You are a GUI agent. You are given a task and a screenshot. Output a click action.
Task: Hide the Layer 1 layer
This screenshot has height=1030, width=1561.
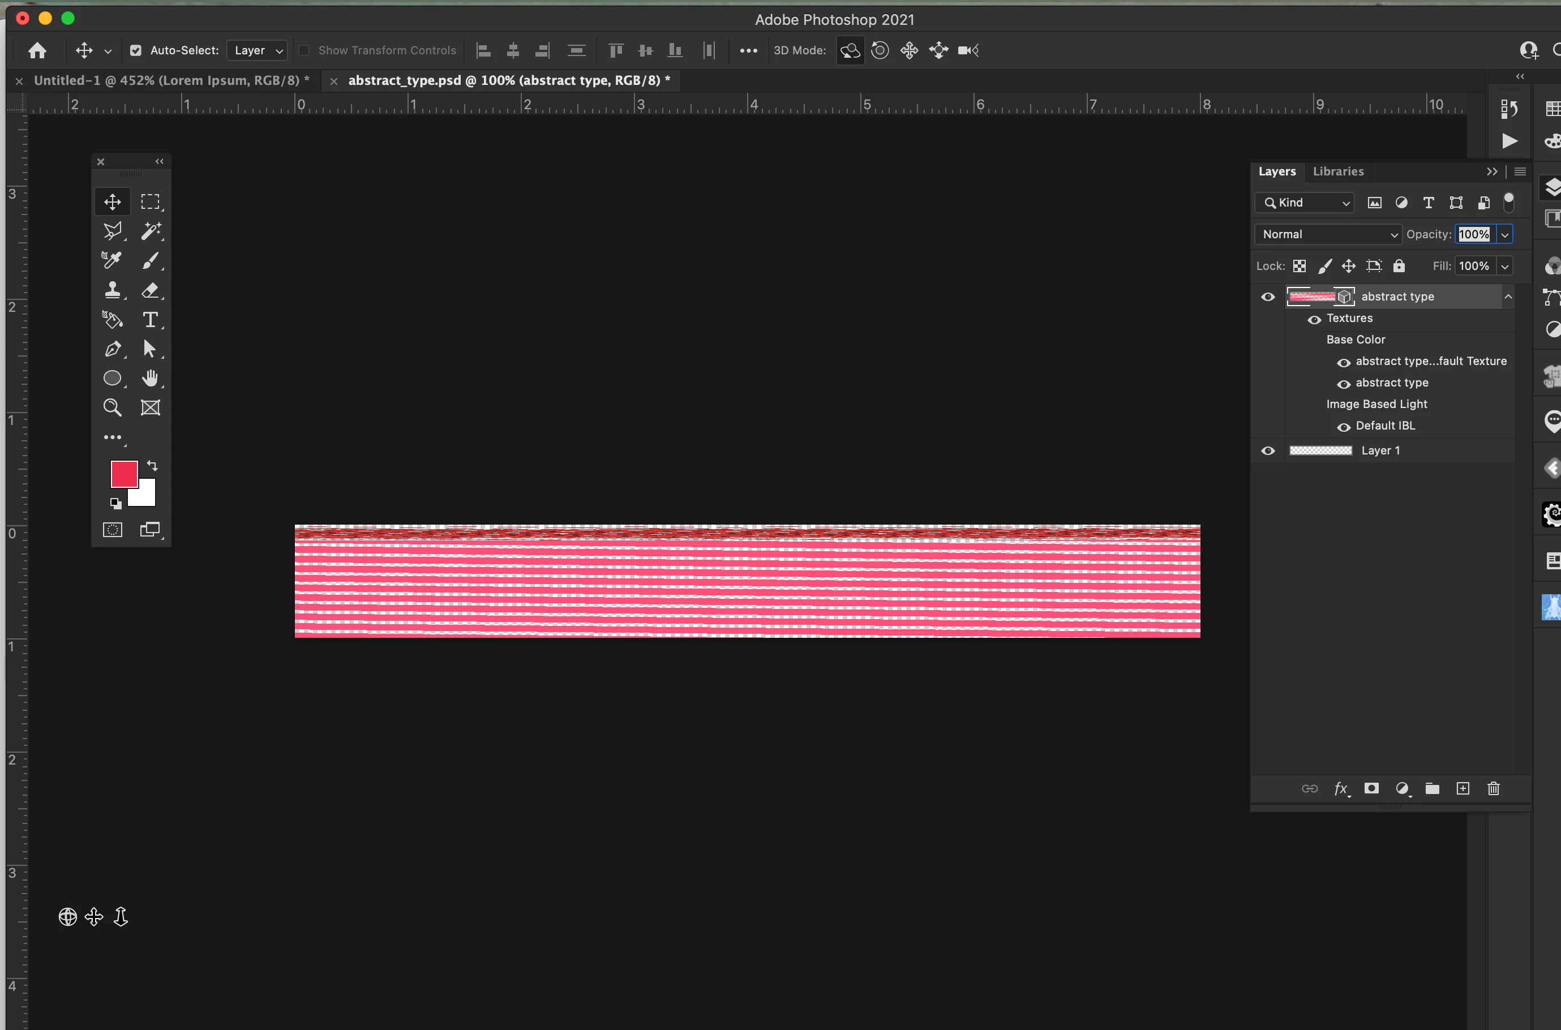click(1268, 450)
